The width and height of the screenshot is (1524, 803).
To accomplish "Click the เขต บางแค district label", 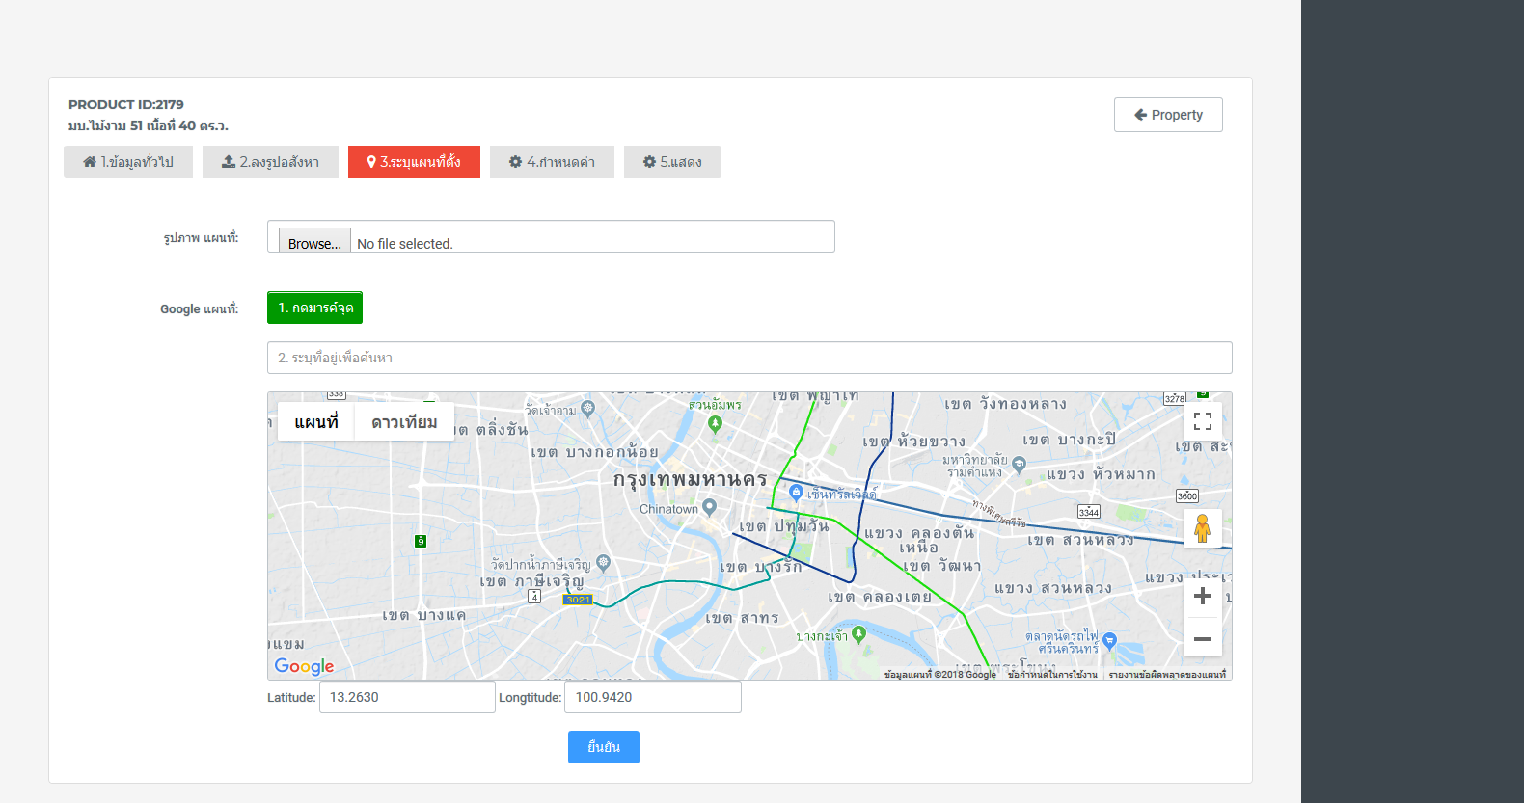I will (424, 615).
